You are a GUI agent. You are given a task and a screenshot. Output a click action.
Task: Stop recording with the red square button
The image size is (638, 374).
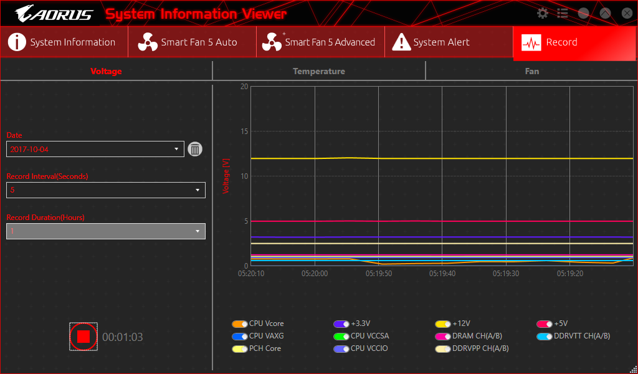pyautogui.click(x=83, y=337)
